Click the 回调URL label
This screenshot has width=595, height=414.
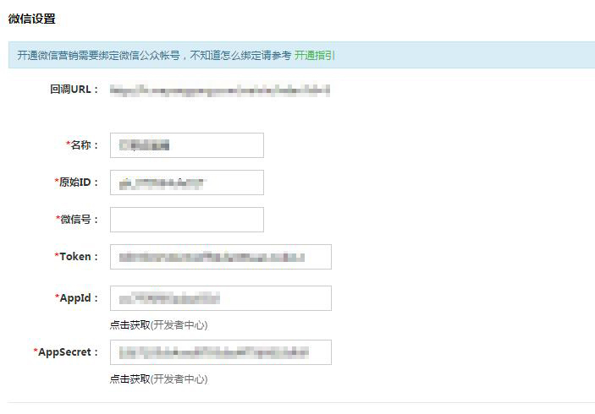click(74, 89)
